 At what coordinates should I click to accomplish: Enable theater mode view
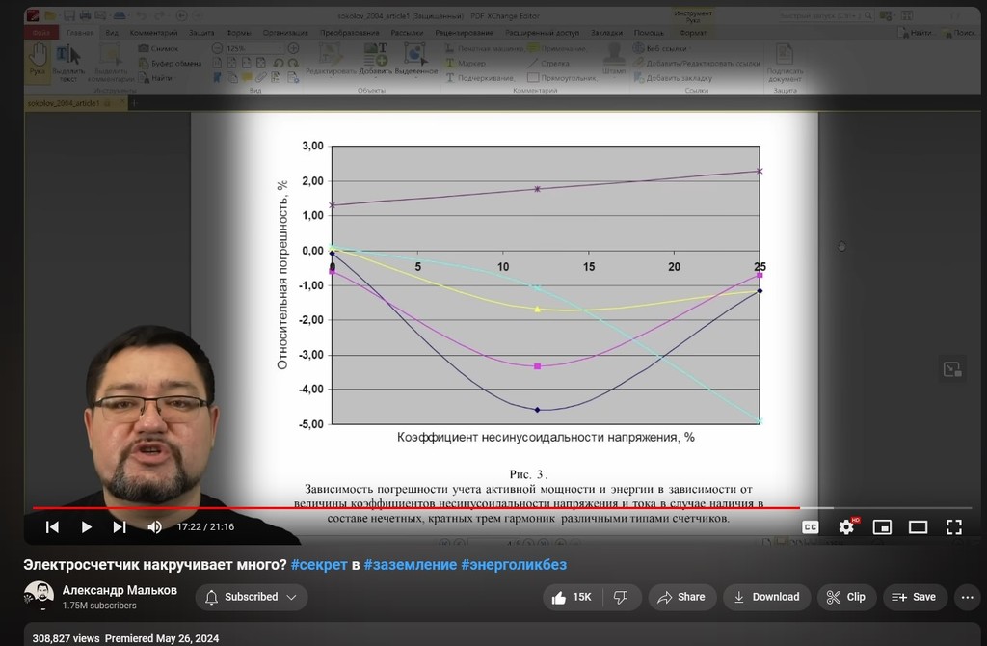click(x=918, y=526)
